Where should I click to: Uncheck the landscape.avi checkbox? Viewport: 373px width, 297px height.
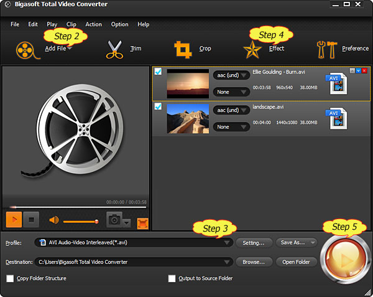pos(158,106)
